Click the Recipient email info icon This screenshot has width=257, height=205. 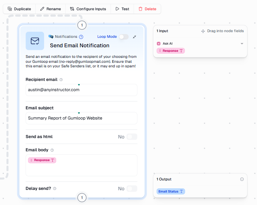[61, 80]
